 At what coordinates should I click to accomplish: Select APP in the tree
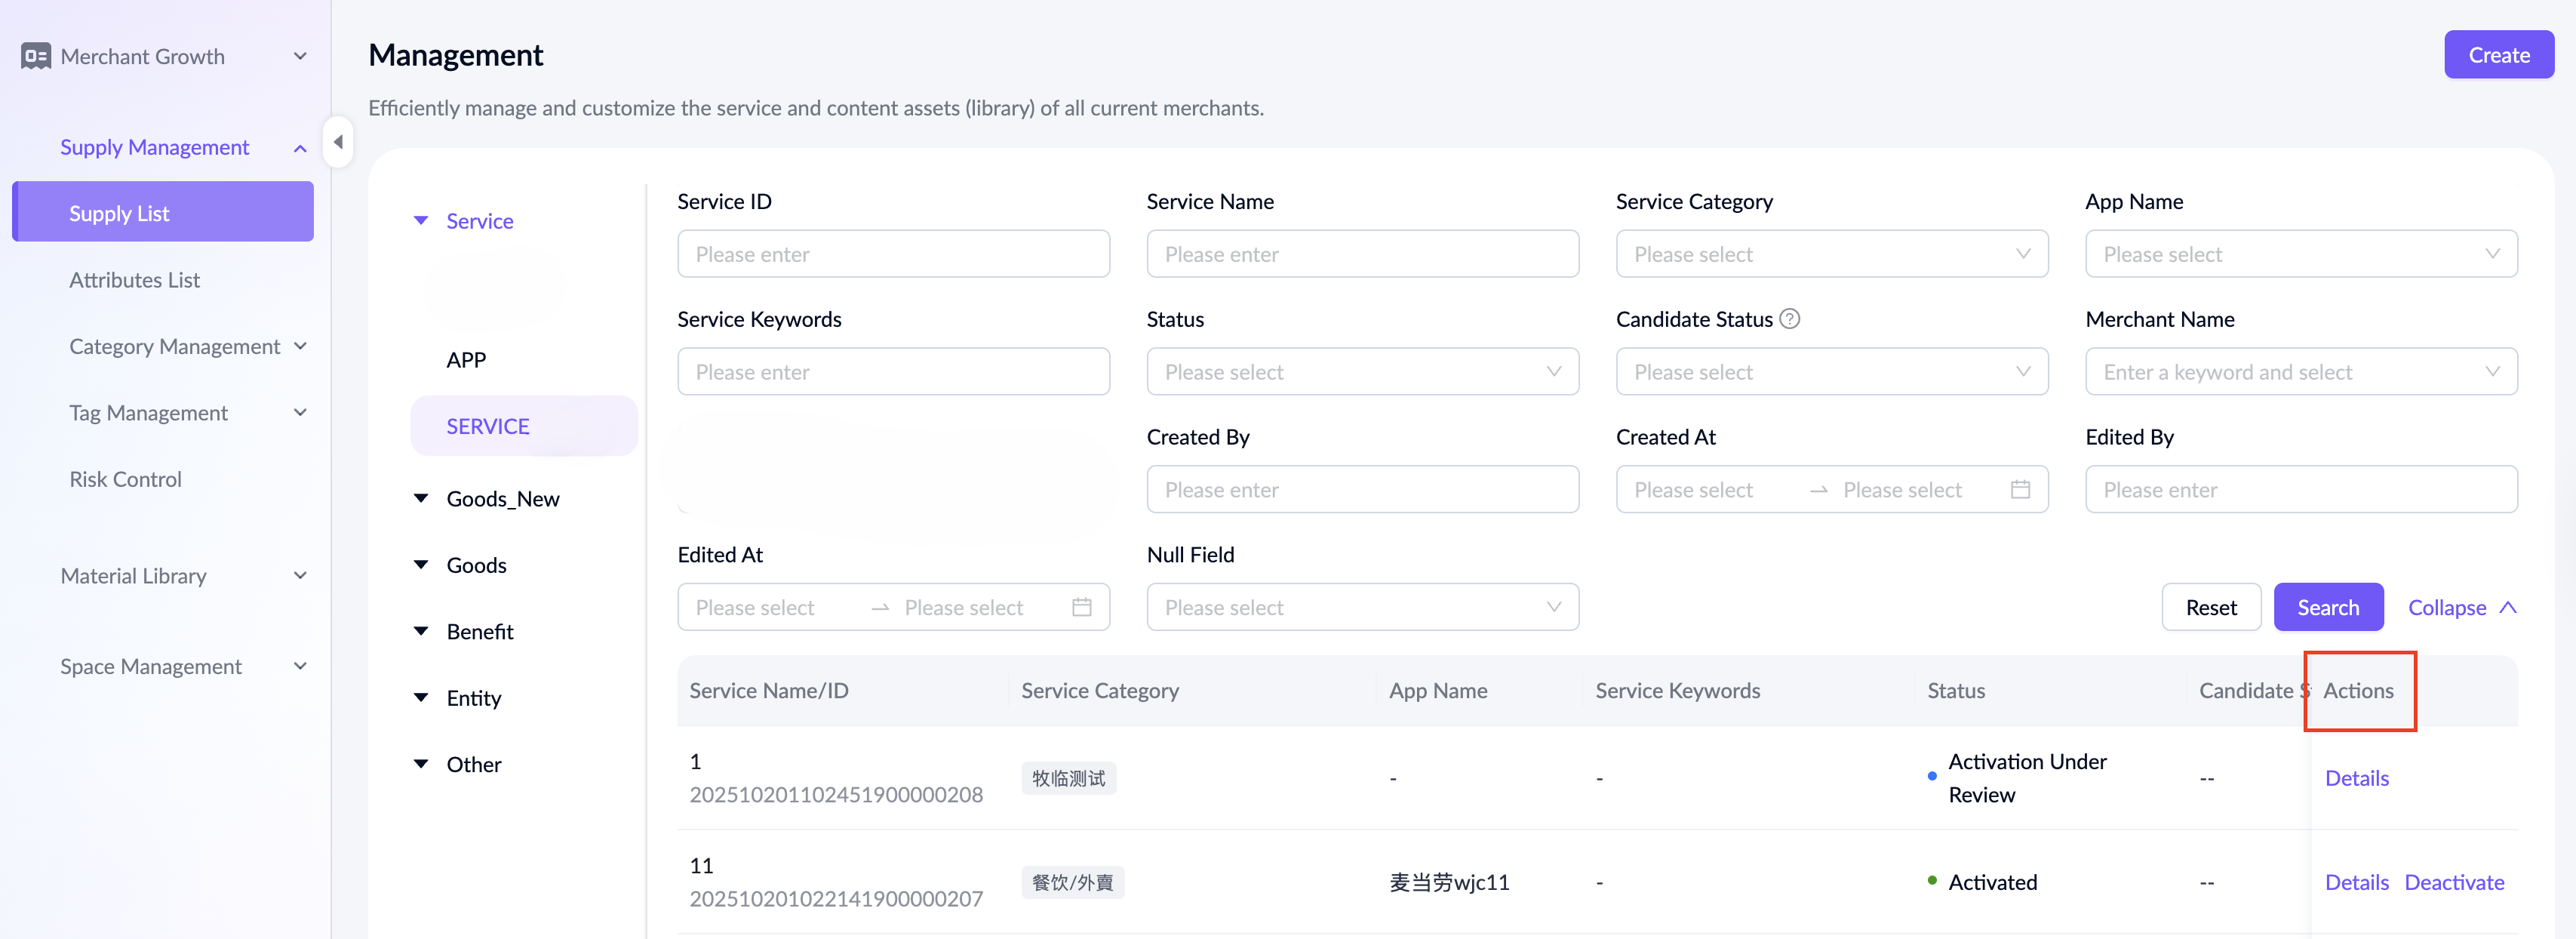pos(466,360)
